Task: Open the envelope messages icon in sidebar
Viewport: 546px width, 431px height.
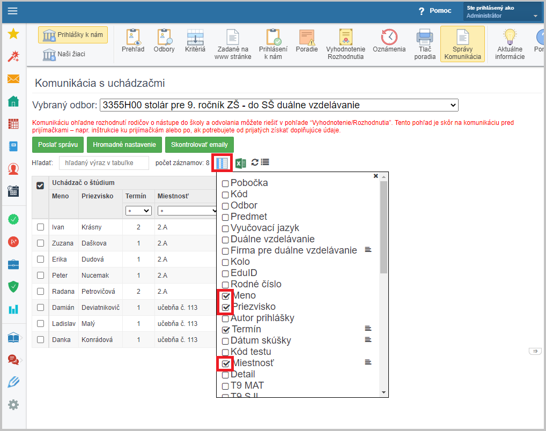Action: (x=13, y=79)
